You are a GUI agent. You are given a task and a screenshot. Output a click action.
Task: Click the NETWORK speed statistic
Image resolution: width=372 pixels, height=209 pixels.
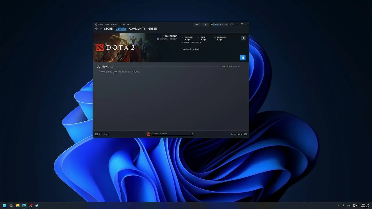(188, 38)
